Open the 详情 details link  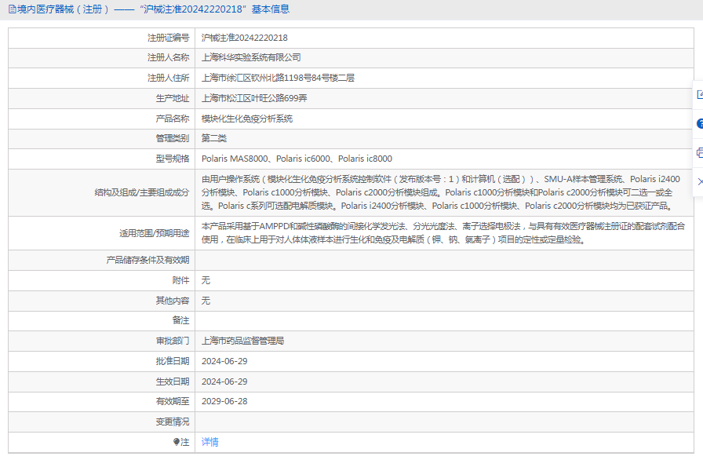tap(209, 442)
